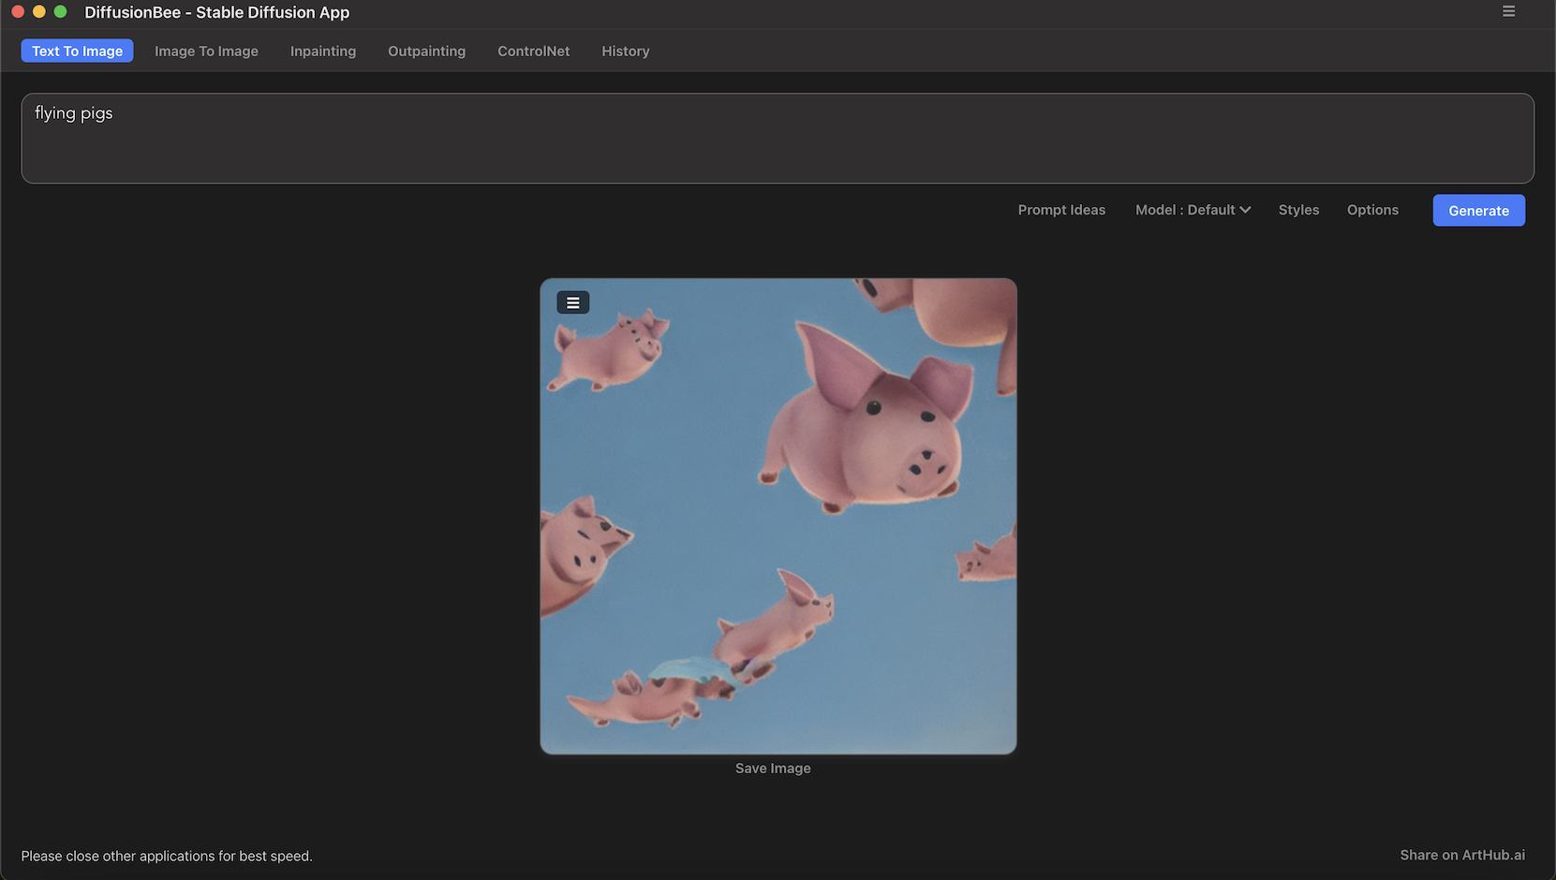This screenshot has height=880, width=1556.
Task: Click Save Image below the picture
Action: pos(773,768)
